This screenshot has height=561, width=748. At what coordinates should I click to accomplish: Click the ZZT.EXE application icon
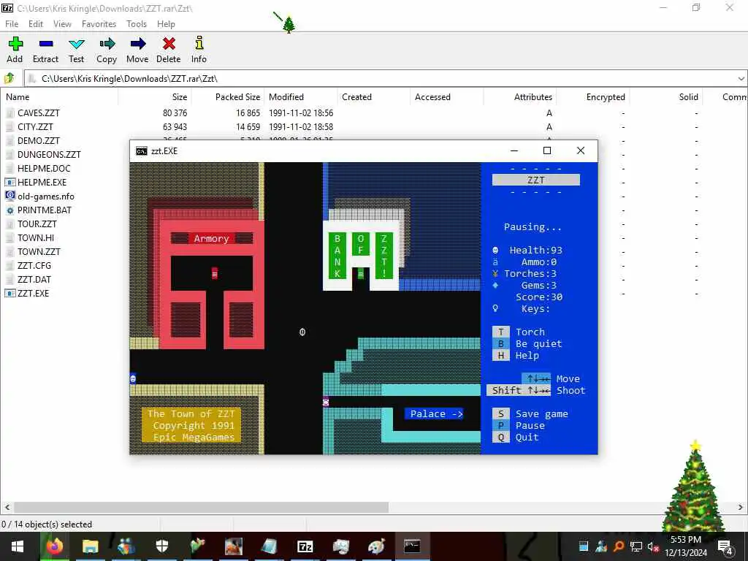coord(10,293)
